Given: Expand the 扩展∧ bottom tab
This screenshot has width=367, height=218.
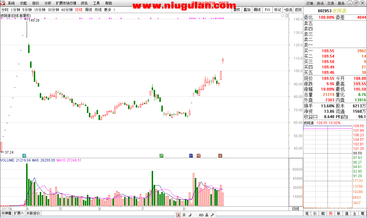Looking at the screenshot, I should coord(19,213).
